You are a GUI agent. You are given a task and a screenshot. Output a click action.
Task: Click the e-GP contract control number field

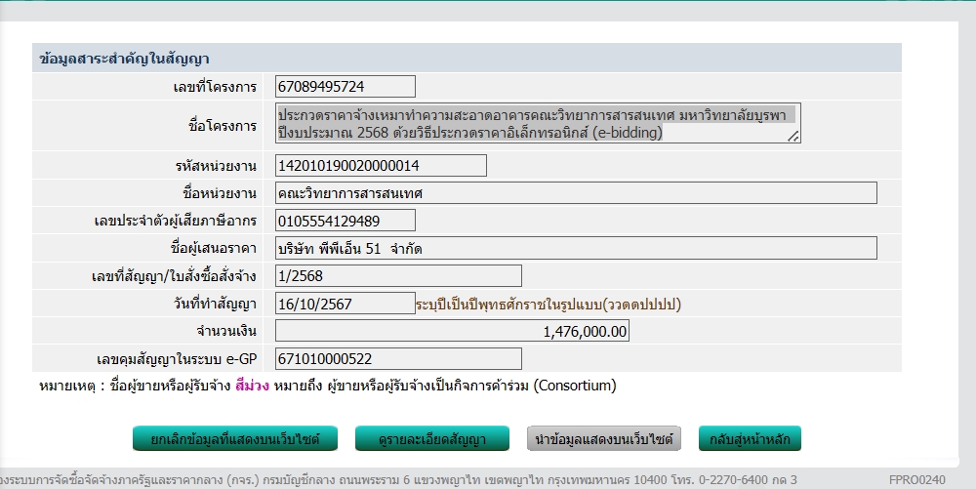(x=398, y=359)
